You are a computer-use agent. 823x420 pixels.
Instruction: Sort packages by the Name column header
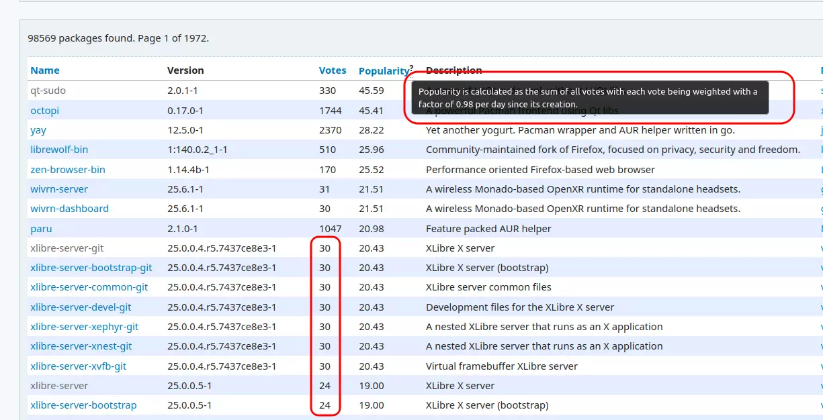tap(45, 70)
